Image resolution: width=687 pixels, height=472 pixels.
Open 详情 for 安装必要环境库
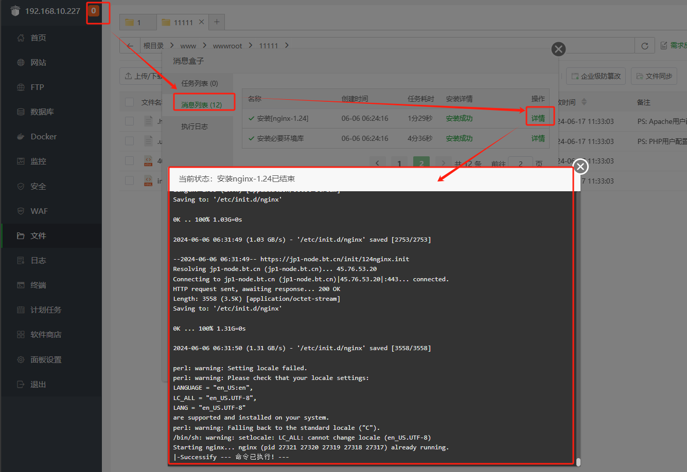pos(538,138)
